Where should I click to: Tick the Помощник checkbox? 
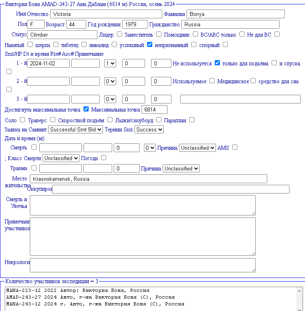pyautogui.click(x=196, y=34)
